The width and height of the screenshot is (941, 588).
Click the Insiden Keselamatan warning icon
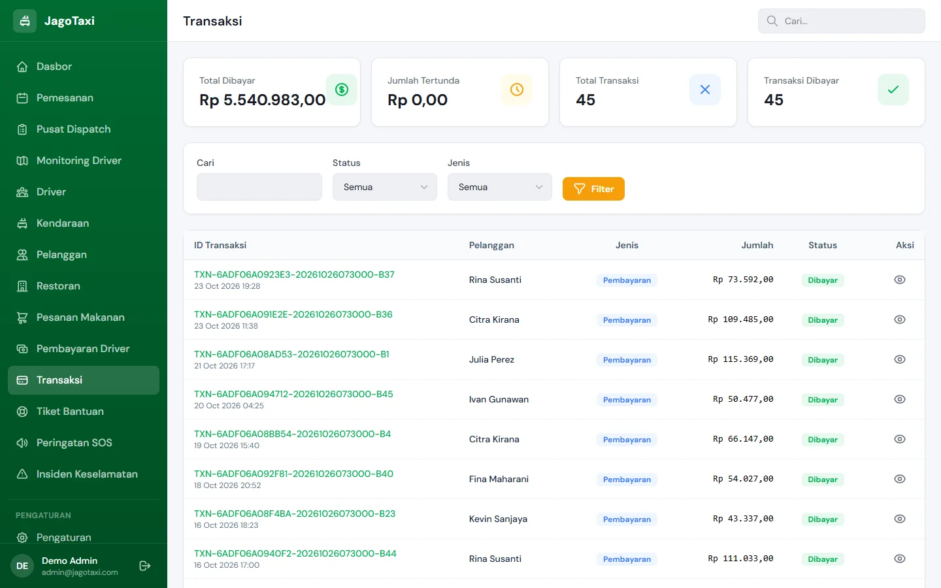[22, 474]
